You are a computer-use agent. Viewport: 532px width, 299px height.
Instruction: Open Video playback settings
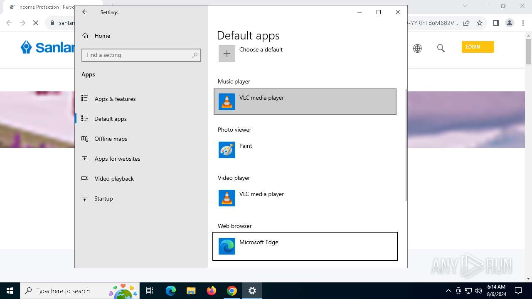coord(141,179)
